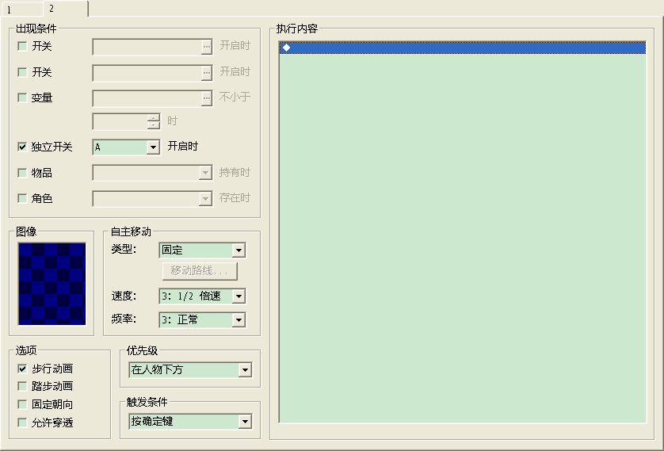Check the 固定朝向 option
The width and height of the screenshot is (664, 451).
point(22,404)
